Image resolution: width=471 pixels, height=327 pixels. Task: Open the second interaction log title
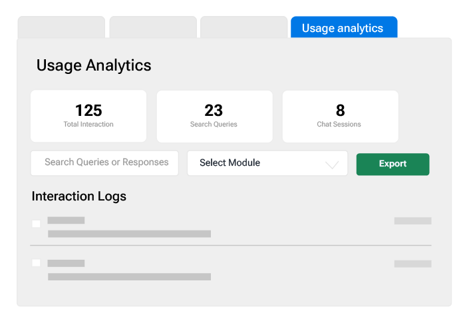66,263
